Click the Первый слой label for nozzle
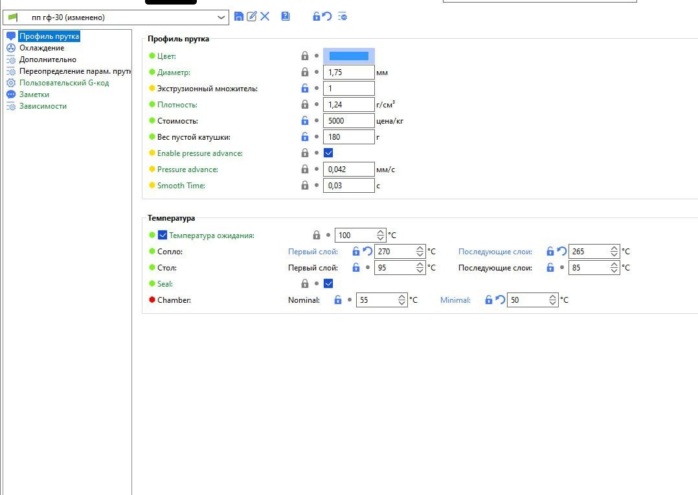Screen dimensions: 698x495 [313, 252]
